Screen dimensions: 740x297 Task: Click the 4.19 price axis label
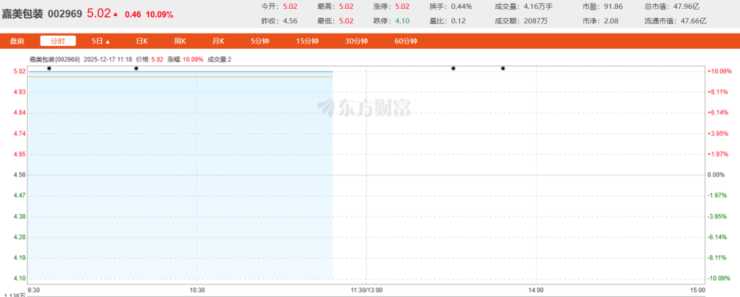click(x=19, y=258)
